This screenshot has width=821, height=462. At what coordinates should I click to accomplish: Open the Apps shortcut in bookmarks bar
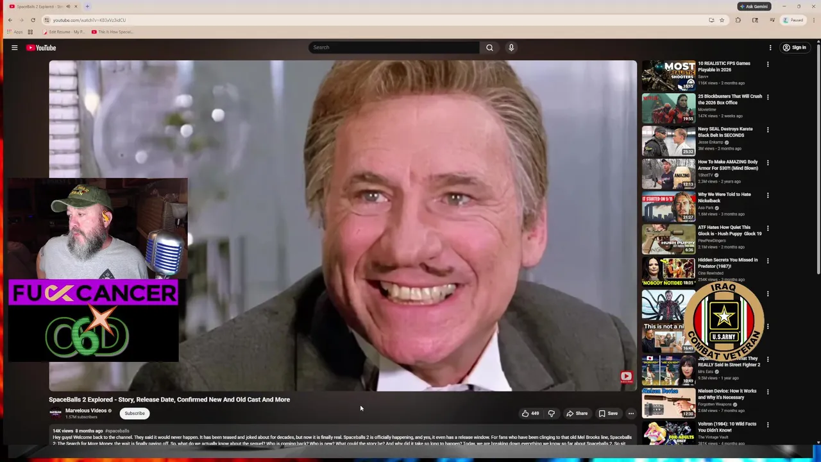[x=15, y=32]
